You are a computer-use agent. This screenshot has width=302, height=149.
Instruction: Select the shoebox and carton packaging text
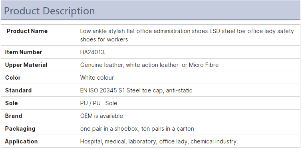(x=137, y=129)
